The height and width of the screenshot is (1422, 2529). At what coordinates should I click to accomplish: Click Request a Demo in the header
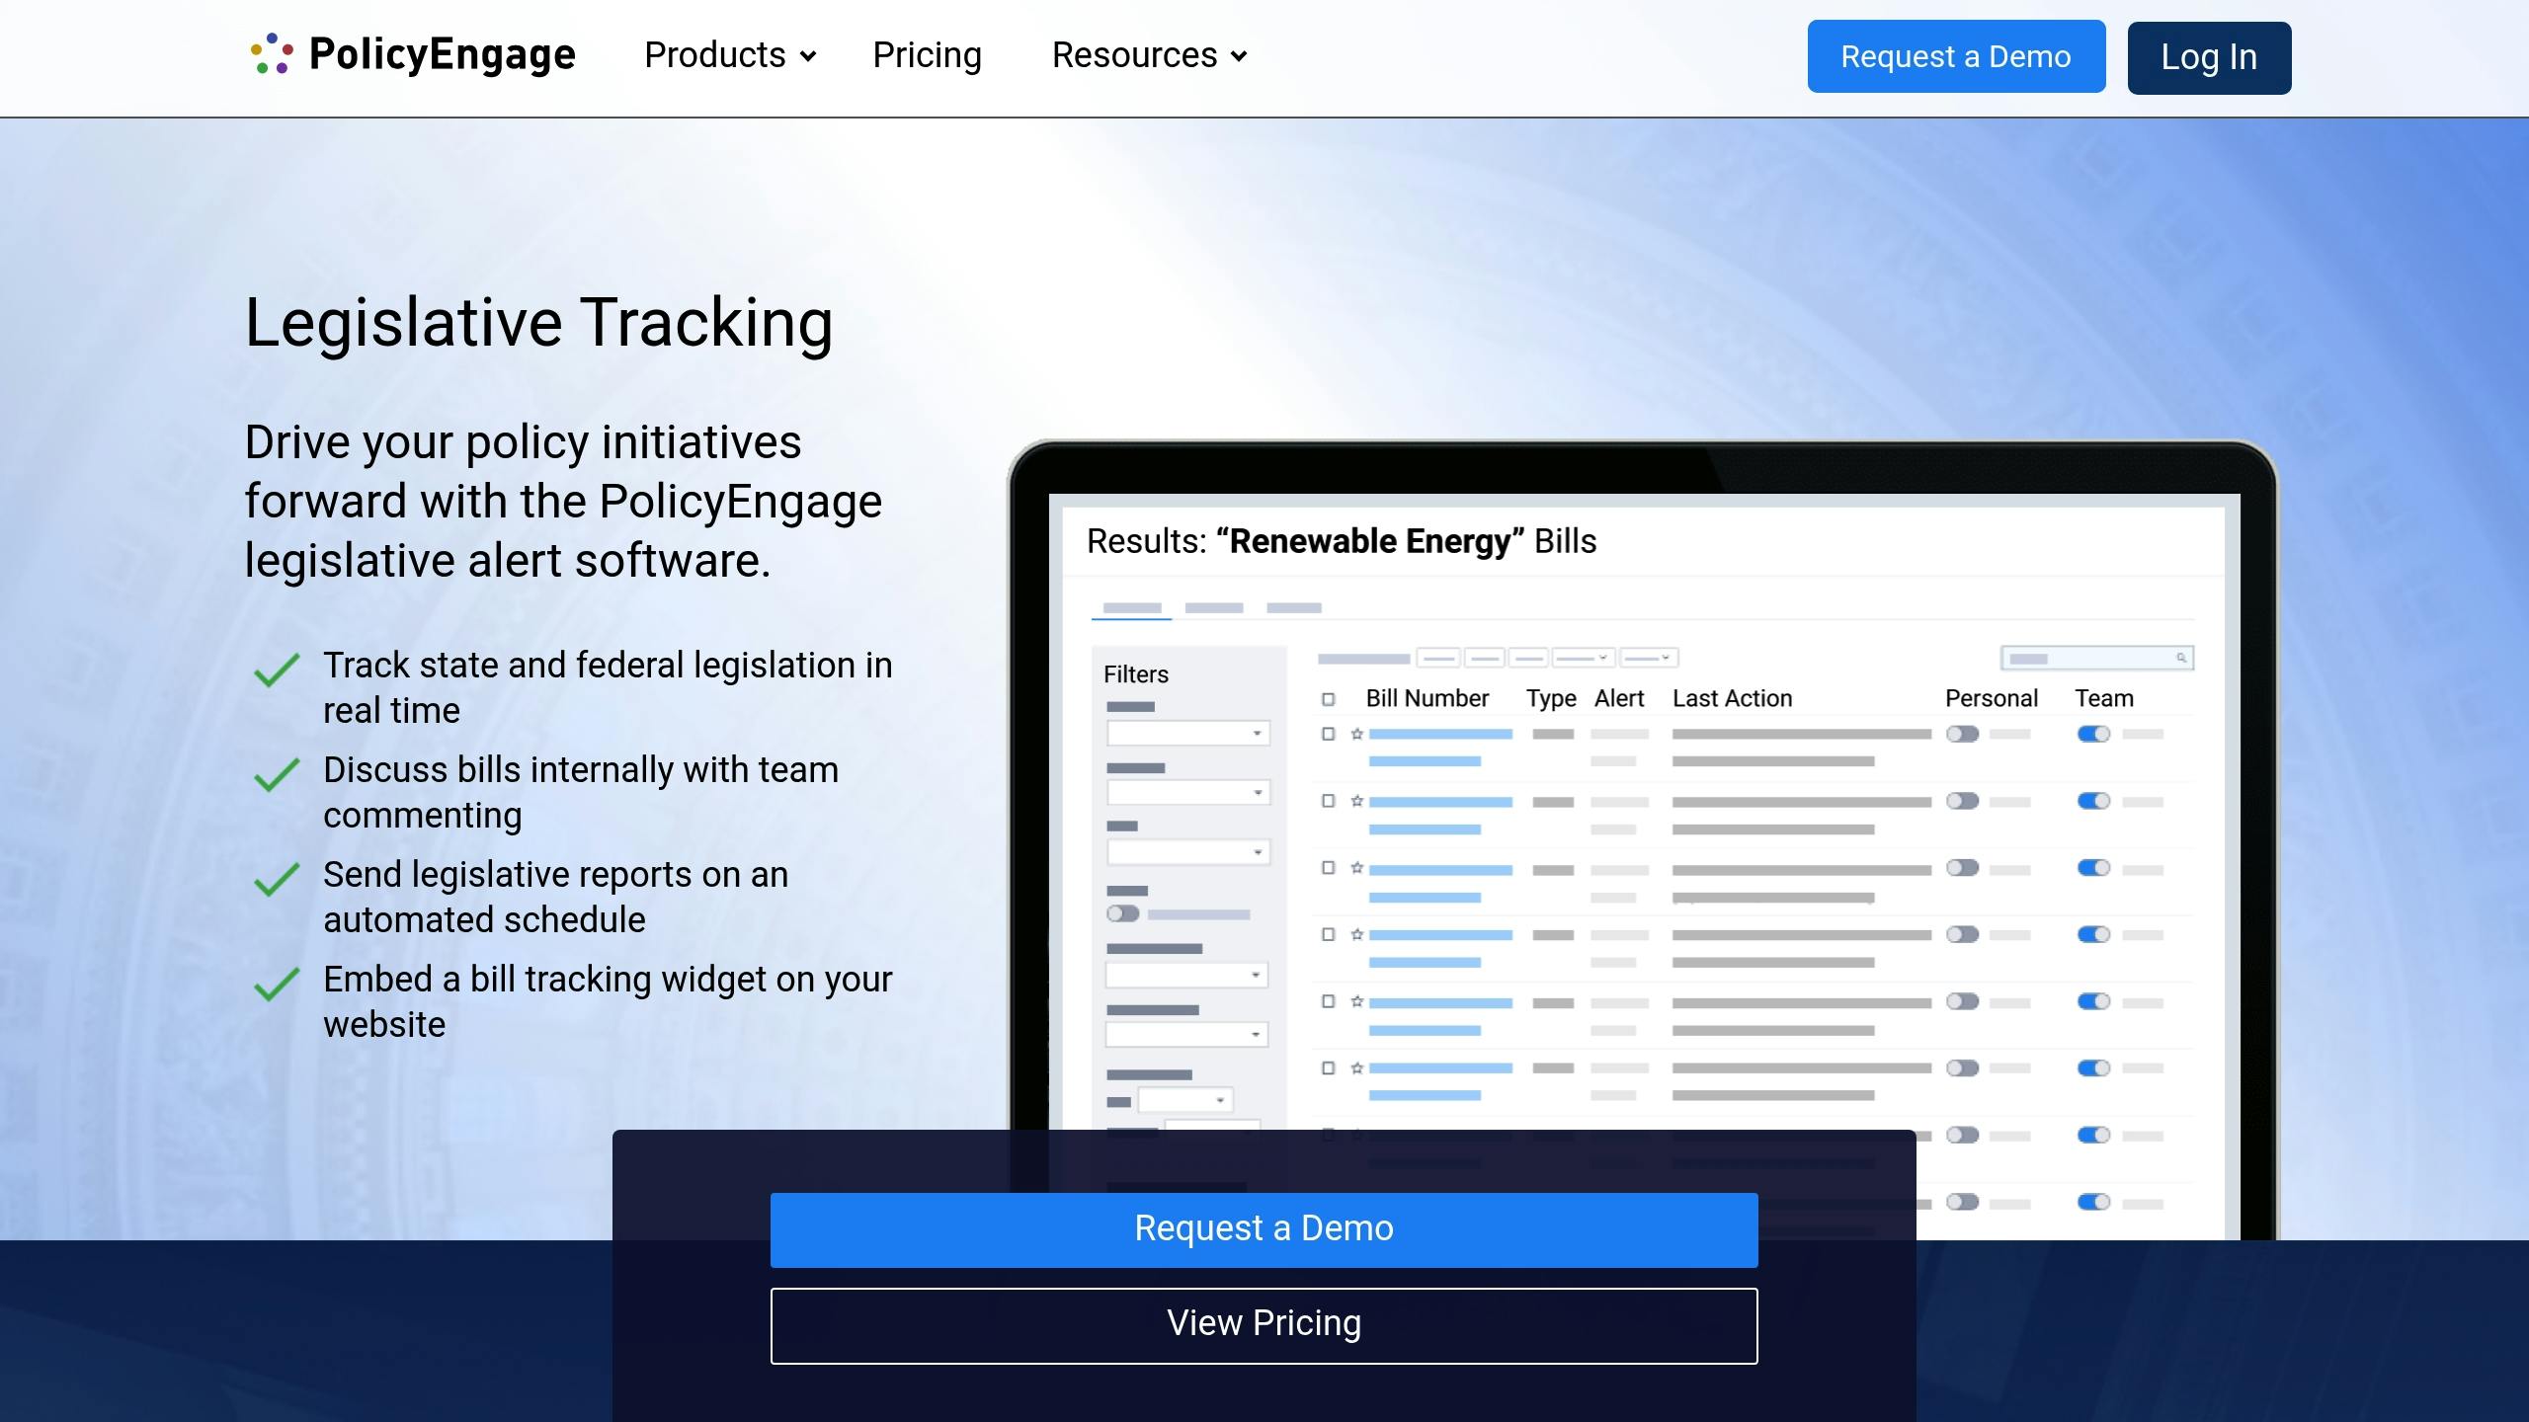[1955, 56]
